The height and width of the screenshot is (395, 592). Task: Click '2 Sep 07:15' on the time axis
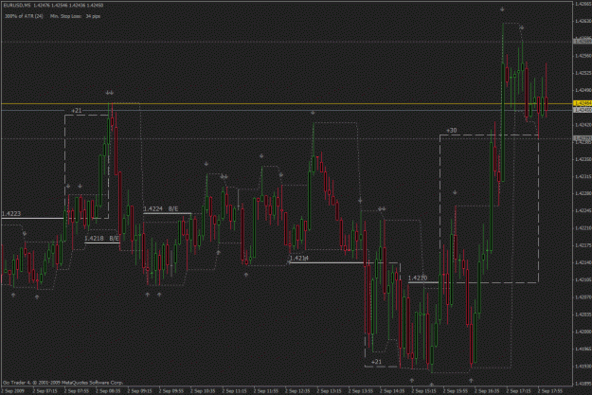coord(45,391)
